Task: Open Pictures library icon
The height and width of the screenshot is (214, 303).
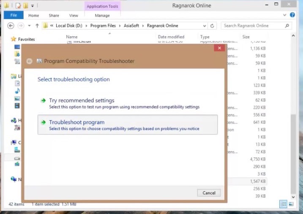Action: click(x=17, y=98)
